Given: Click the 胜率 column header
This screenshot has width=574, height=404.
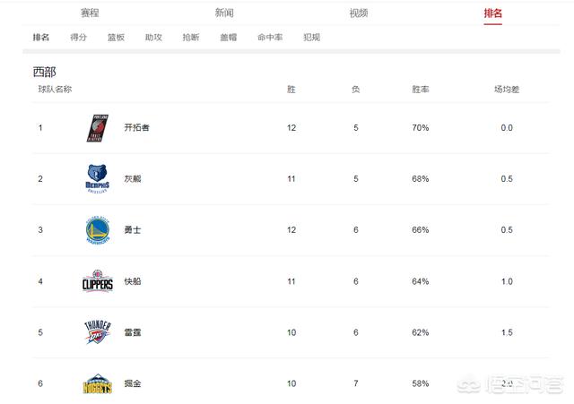Looking at the screenshot, I should pos(420,90).
